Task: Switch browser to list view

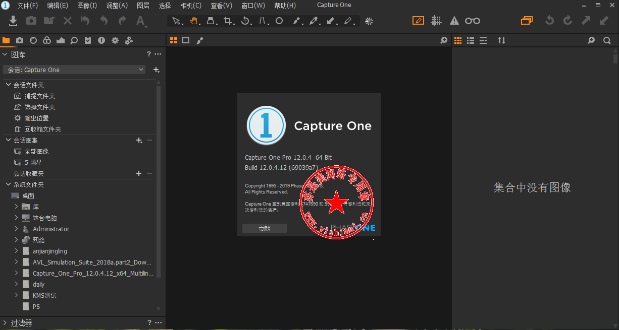Action: [471, 40]
